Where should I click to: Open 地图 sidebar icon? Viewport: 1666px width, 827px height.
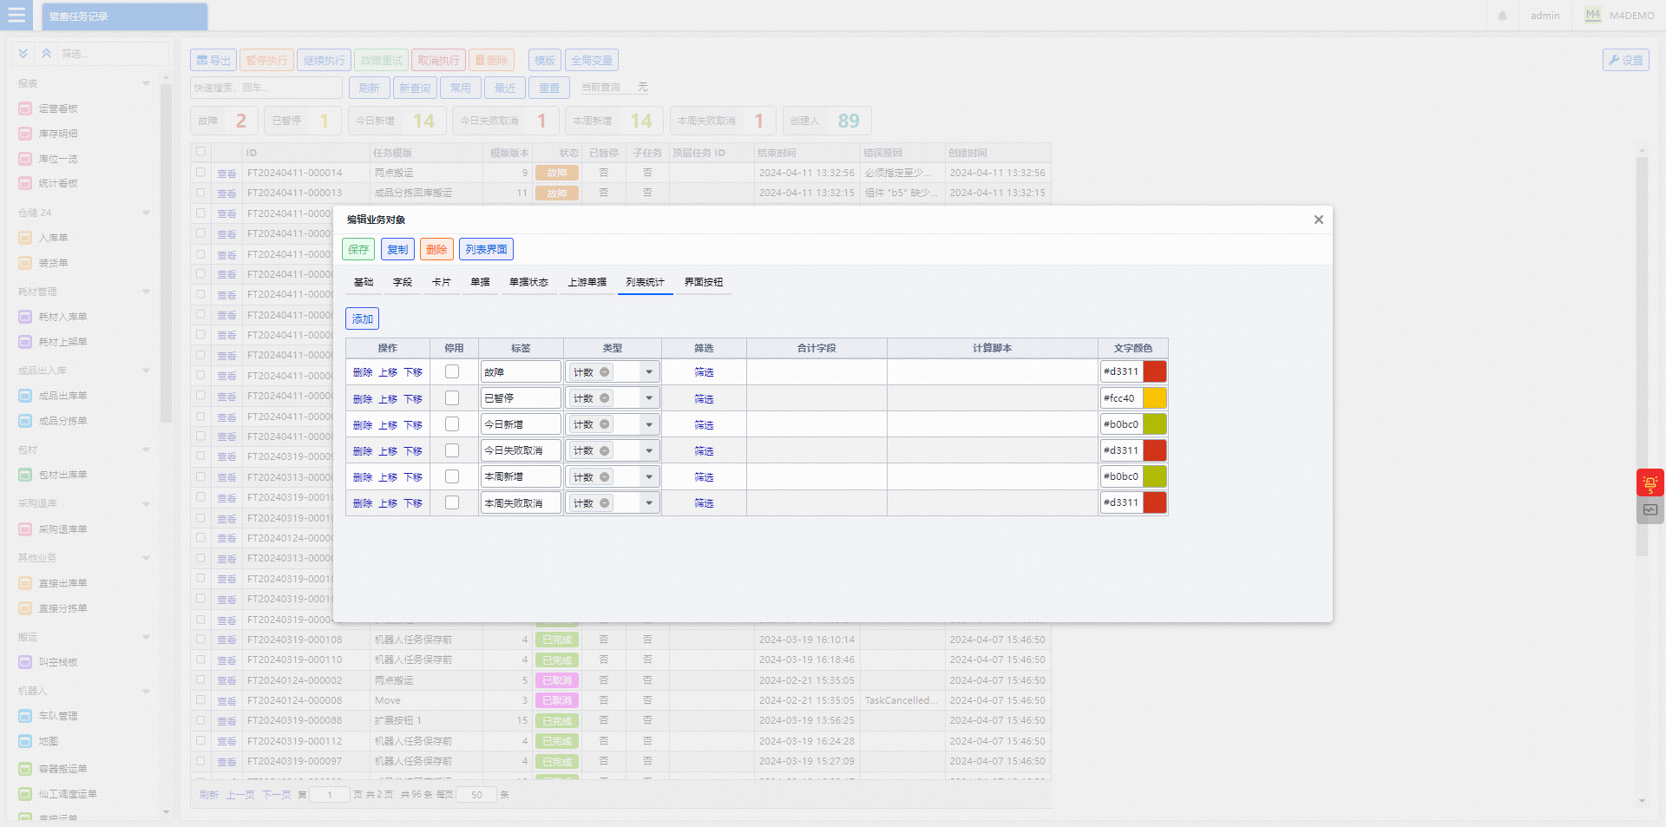[25, 741]
